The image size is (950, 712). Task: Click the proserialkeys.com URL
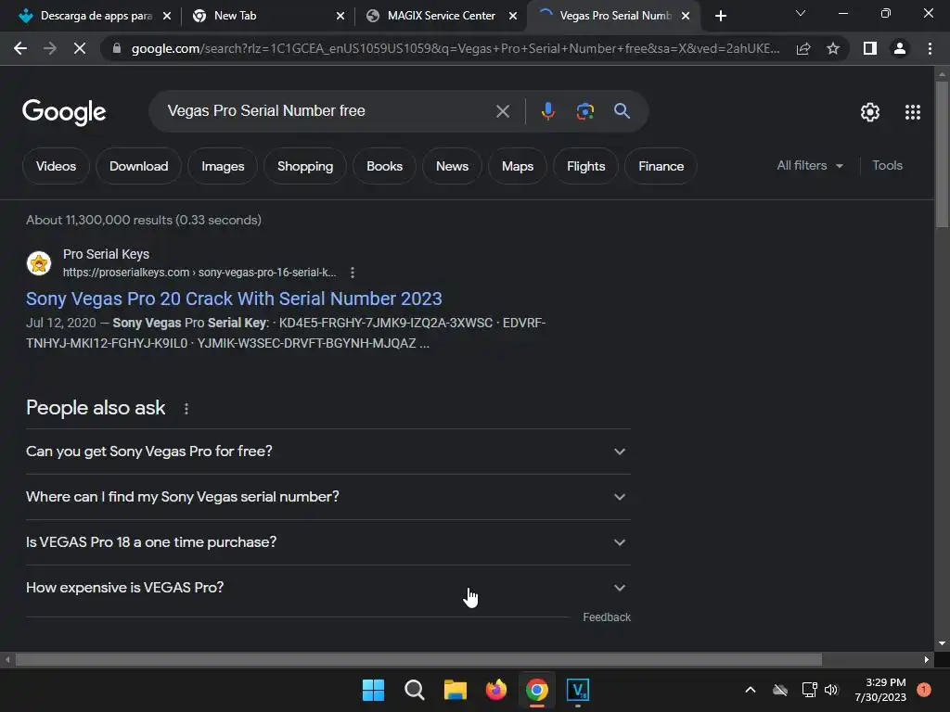pos(199,273)
